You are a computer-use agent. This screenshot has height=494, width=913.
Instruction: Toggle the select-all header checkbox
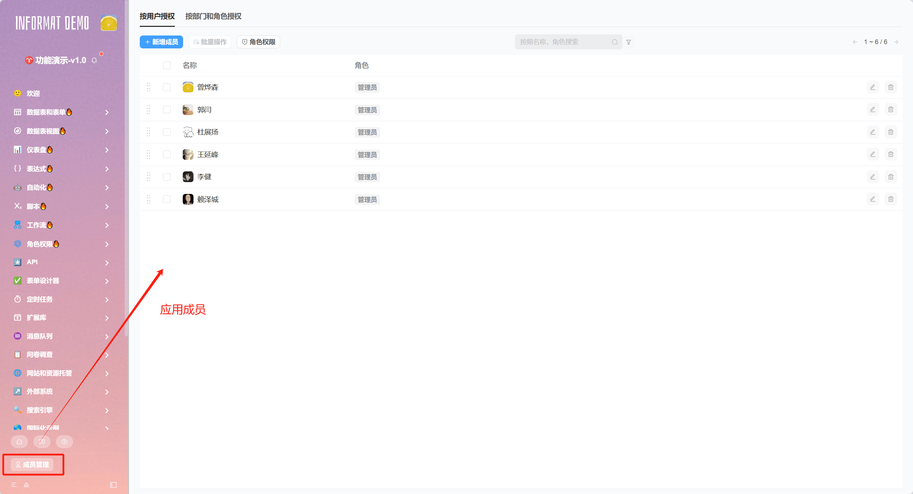point(167,65)
